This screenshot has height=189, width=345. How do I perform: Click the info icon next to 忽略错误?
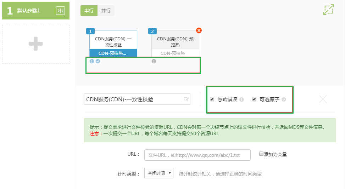tap(241, 99)
